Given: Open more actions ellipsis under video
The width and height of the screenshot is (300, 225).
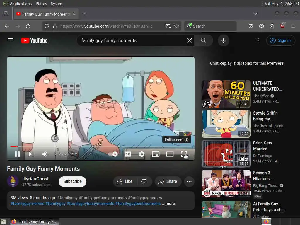Looking at the screenshot, I should pos(189,181).
